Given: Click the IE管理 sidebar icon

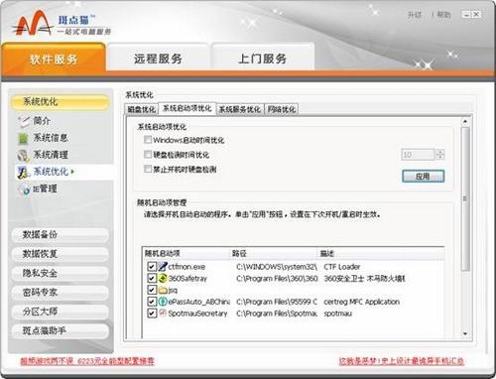Looking at the screenshot, I should click(24, 189).
